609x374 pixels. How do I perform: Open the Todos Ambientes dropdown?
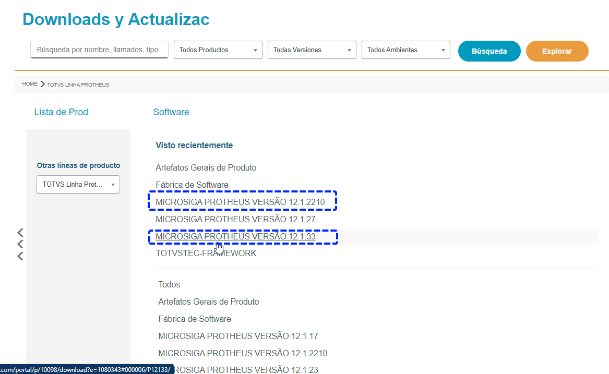point(443,50)
